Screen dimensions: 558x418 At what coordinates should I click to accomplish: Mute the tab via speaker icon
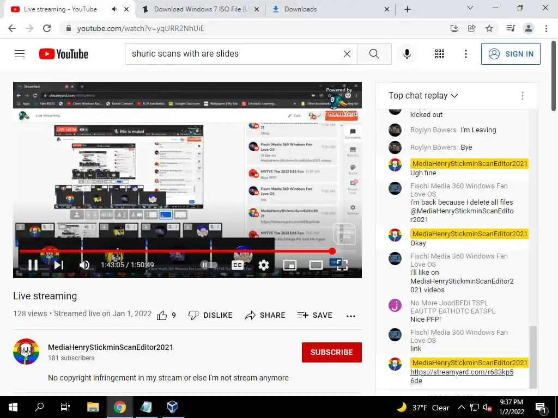[114, 9]
